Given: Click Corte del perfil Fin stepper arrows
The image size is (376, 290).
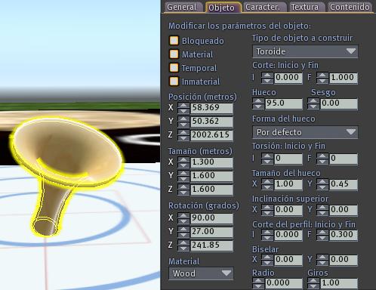Looking at the screenshot, I should click(x=322, y=235).
